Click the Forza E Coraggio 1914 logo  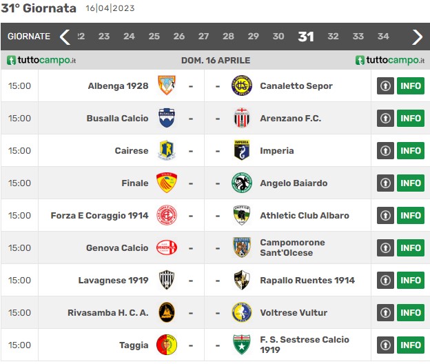(x=167, y=215)
